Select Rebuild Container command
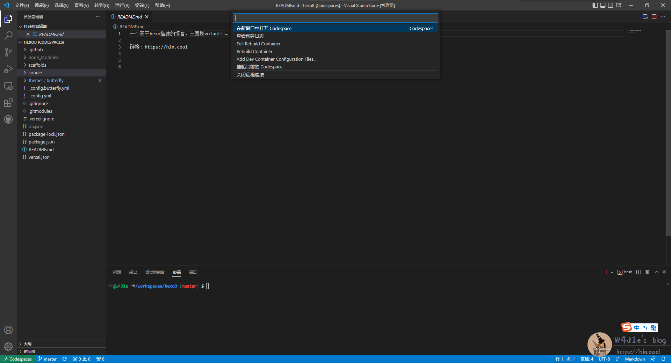 (x=254, y=52)
